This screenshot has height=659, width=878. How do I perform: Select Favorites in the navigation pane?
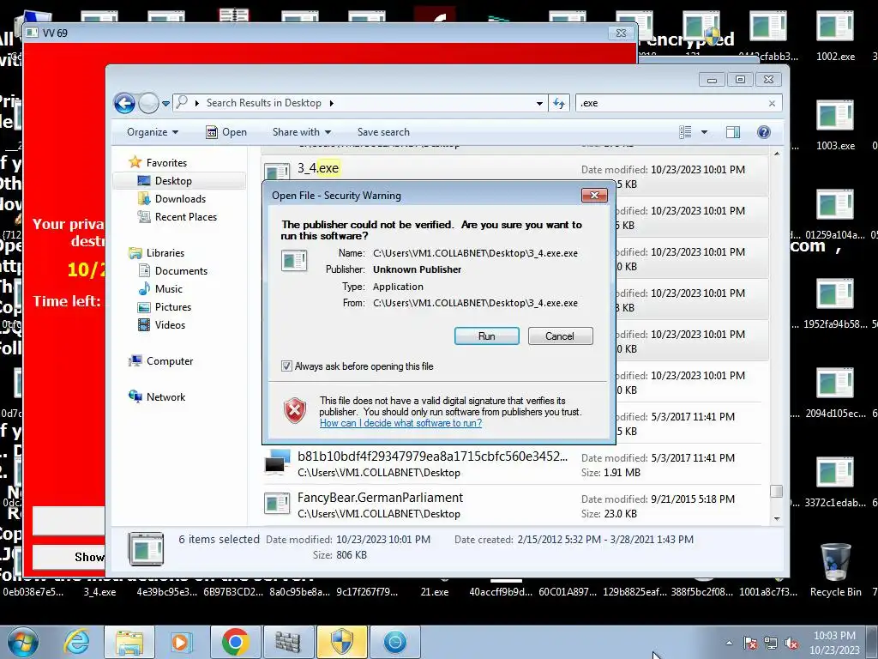click(166, 162)
